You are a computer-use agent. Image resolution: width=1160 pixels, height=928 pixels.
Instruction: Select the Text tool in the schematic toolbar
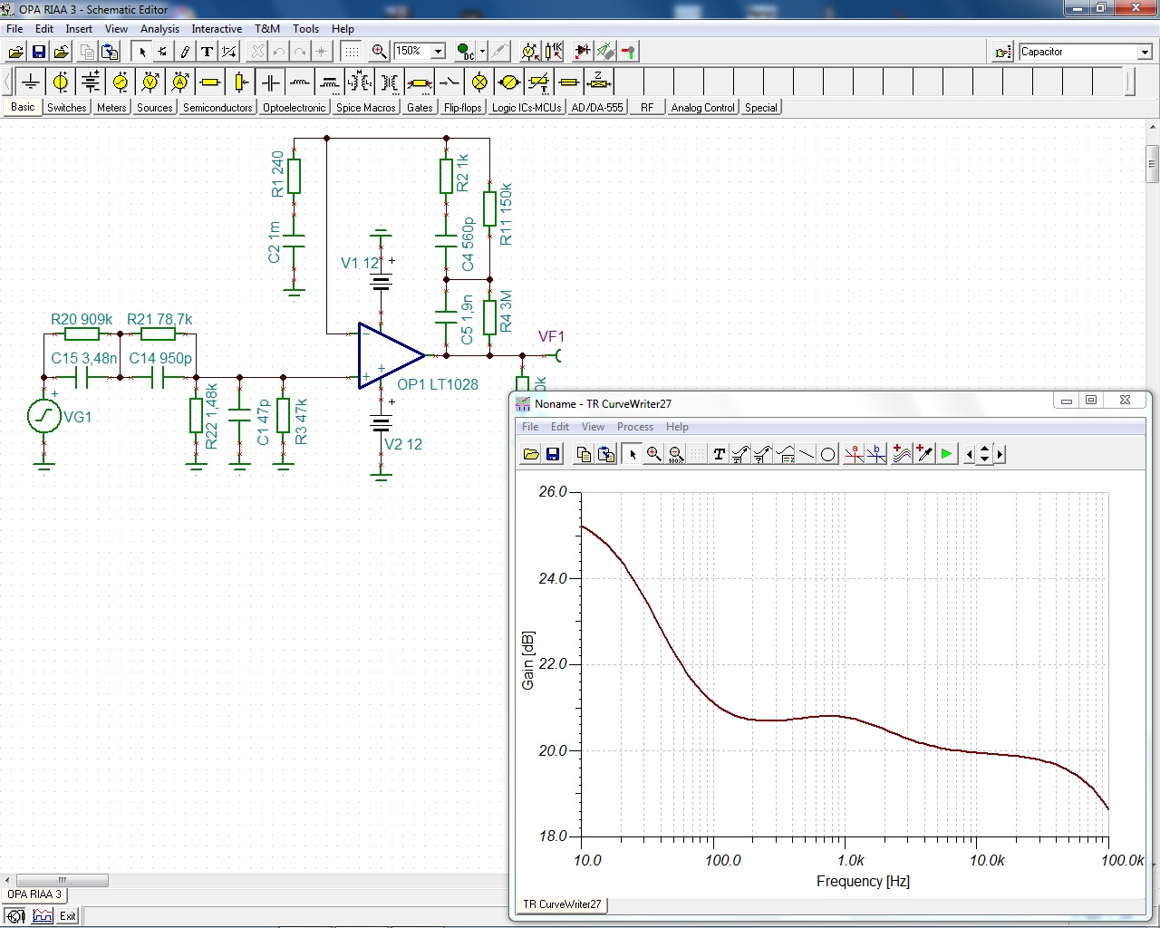tap(207, 52)
